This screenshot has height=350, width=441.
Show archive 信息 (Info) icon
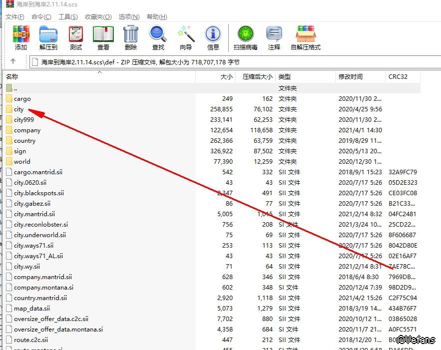coord(213,38)
